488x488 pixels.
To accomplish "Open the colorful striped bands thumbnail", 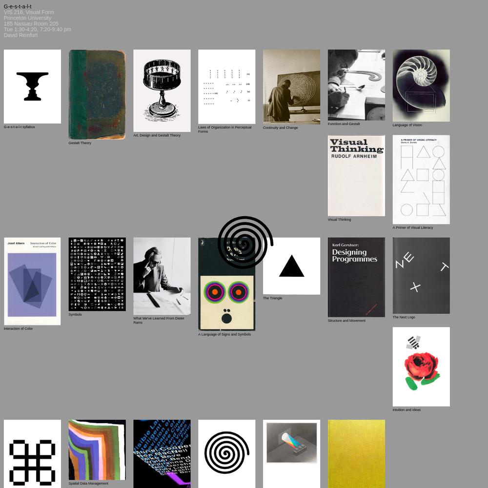I will (x=97, y=450).
